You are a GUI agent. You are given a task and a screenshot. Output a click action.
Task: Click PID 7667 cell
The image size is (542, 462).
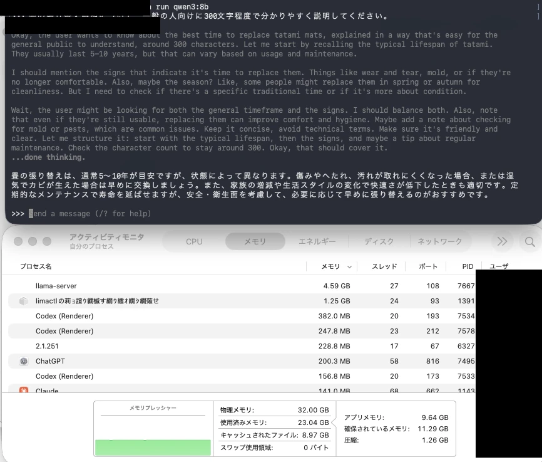pos(466,286)
